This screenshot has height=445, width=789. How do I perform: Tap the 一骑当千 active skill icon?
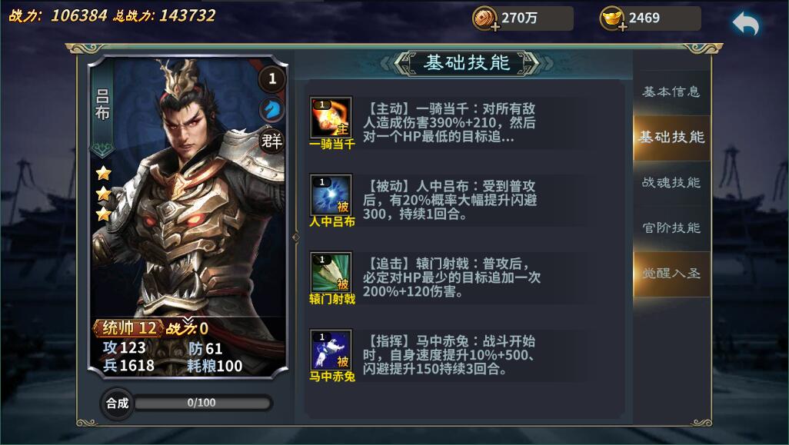(x=331, y=118)
